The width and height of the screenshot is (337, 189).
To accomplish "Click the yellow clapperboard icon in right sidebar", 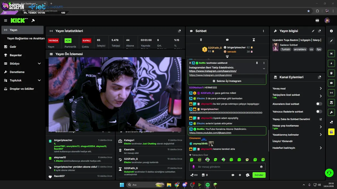I will tap(331, 132).
